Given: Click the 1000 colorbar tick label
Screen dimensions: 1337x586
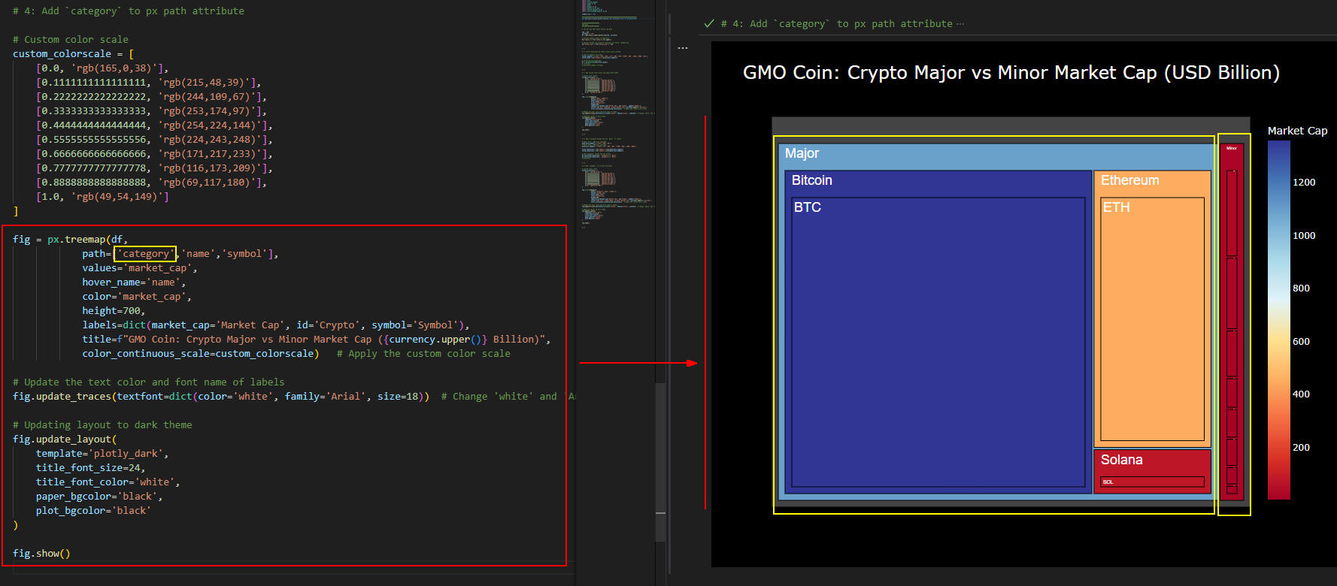Looking at the screenshot, I should (x=1304, y=236).
